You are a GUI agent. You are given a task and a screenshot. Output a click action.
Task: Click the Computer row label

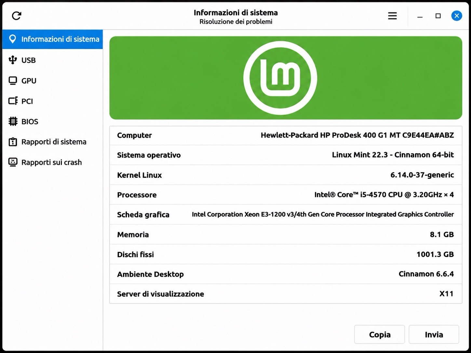click(134, 135)
